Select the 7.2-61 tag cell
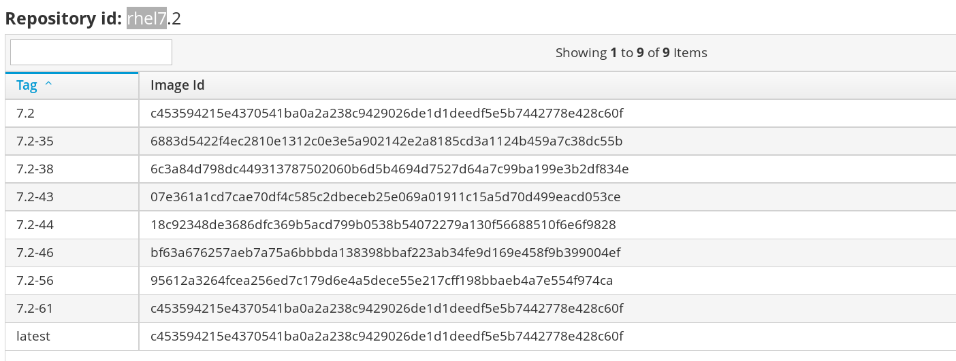Image resolution: width=956 pixels, height=361 pixels. [x=35, y=309]
